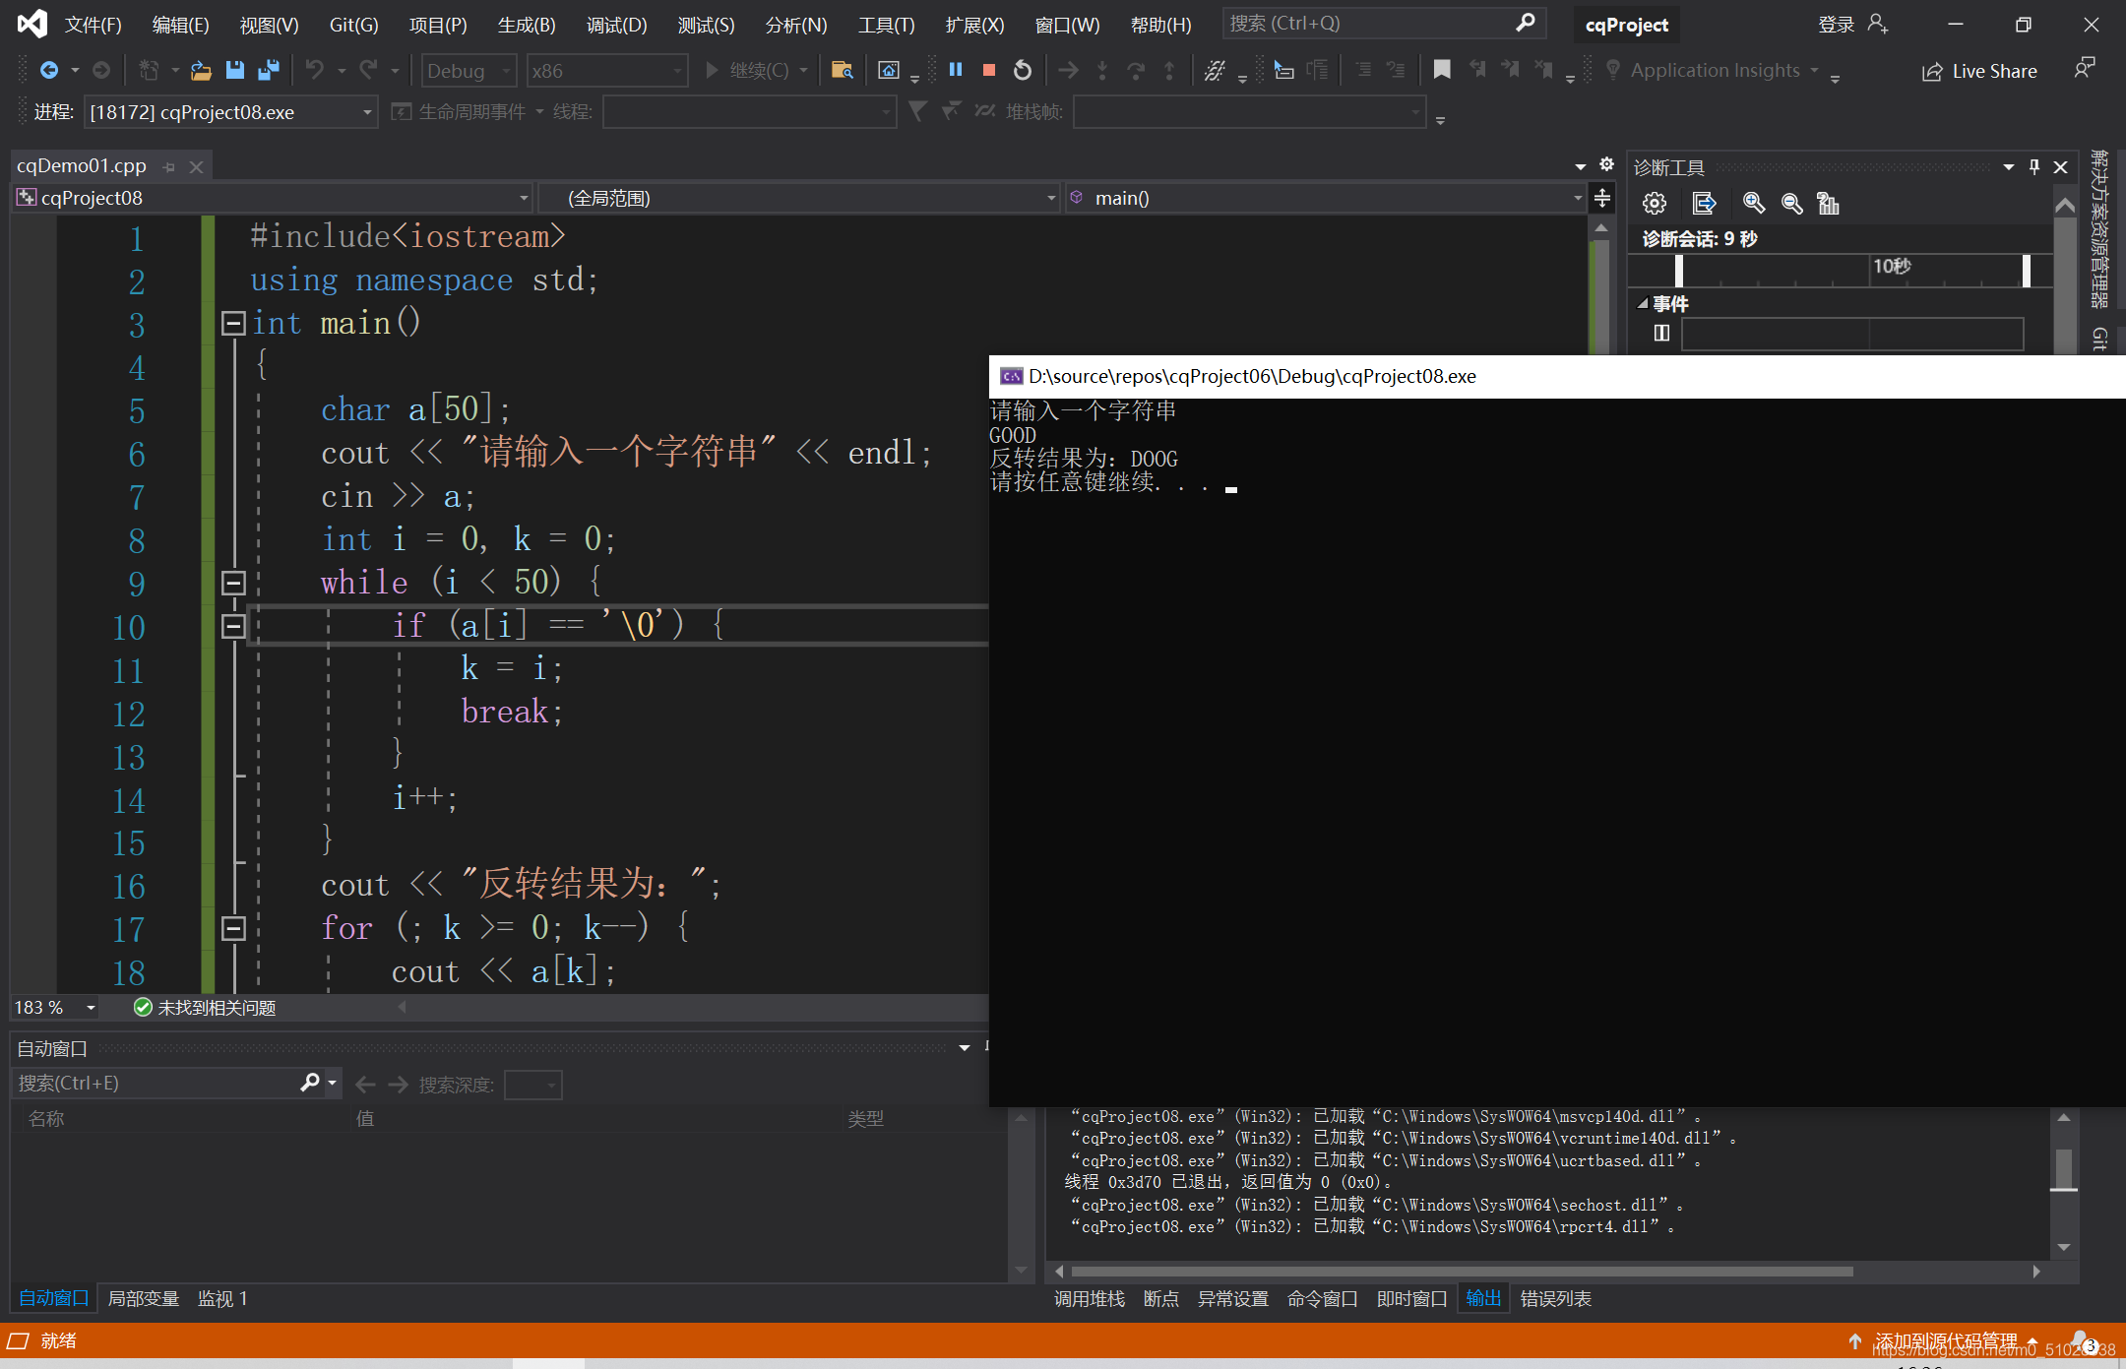Image resolution: width=2126 pixels, height=1369 pixels.
Task: Select the cqDemo01.cpp editor tab
Action: pos(82,166)
